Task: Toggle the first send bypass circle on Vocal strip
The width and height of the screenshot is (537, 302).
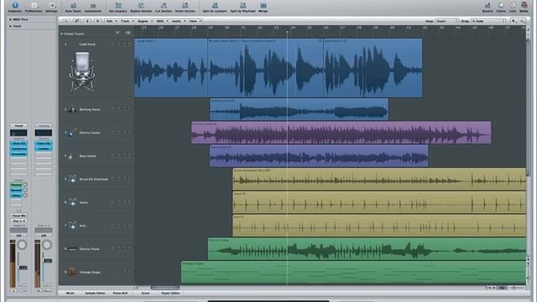Action: coord(25,185)
